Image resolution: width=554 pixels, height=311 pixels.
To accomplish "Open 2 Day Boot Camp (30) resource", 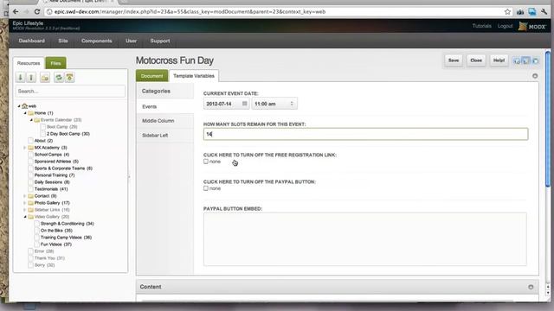I will [x=68, y=134].
